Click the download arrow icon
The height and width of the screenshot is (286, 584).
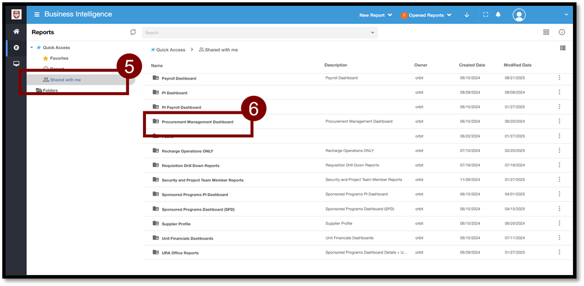(467, 15)
